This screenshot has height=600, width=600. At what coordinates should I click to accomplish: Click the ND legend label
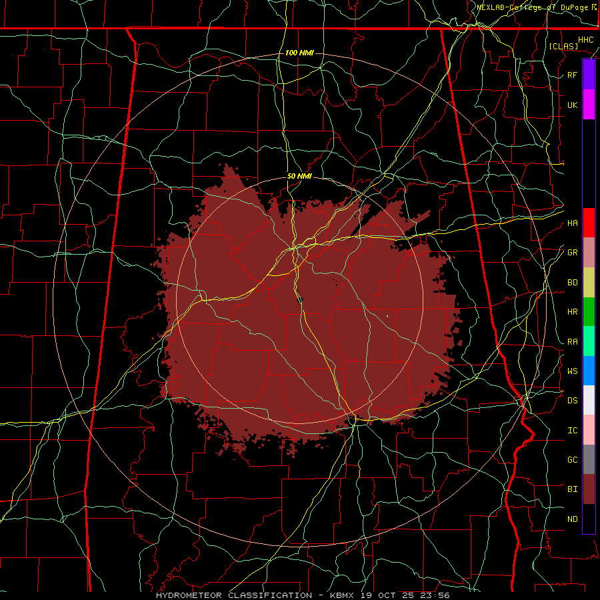[572, 519]
